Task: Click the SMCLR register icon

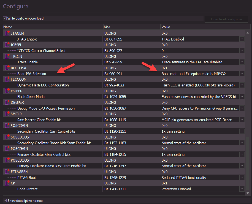Action: 7,114
